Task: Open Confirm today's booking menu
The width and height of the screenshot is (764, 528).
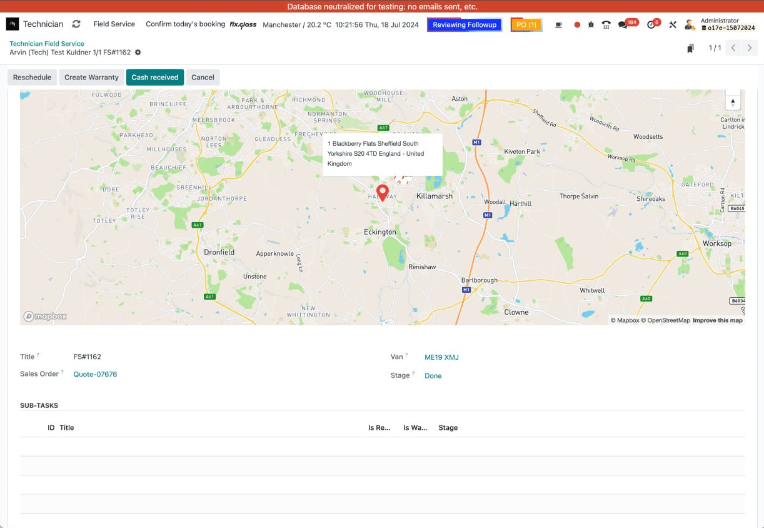Action: [185, 24]
